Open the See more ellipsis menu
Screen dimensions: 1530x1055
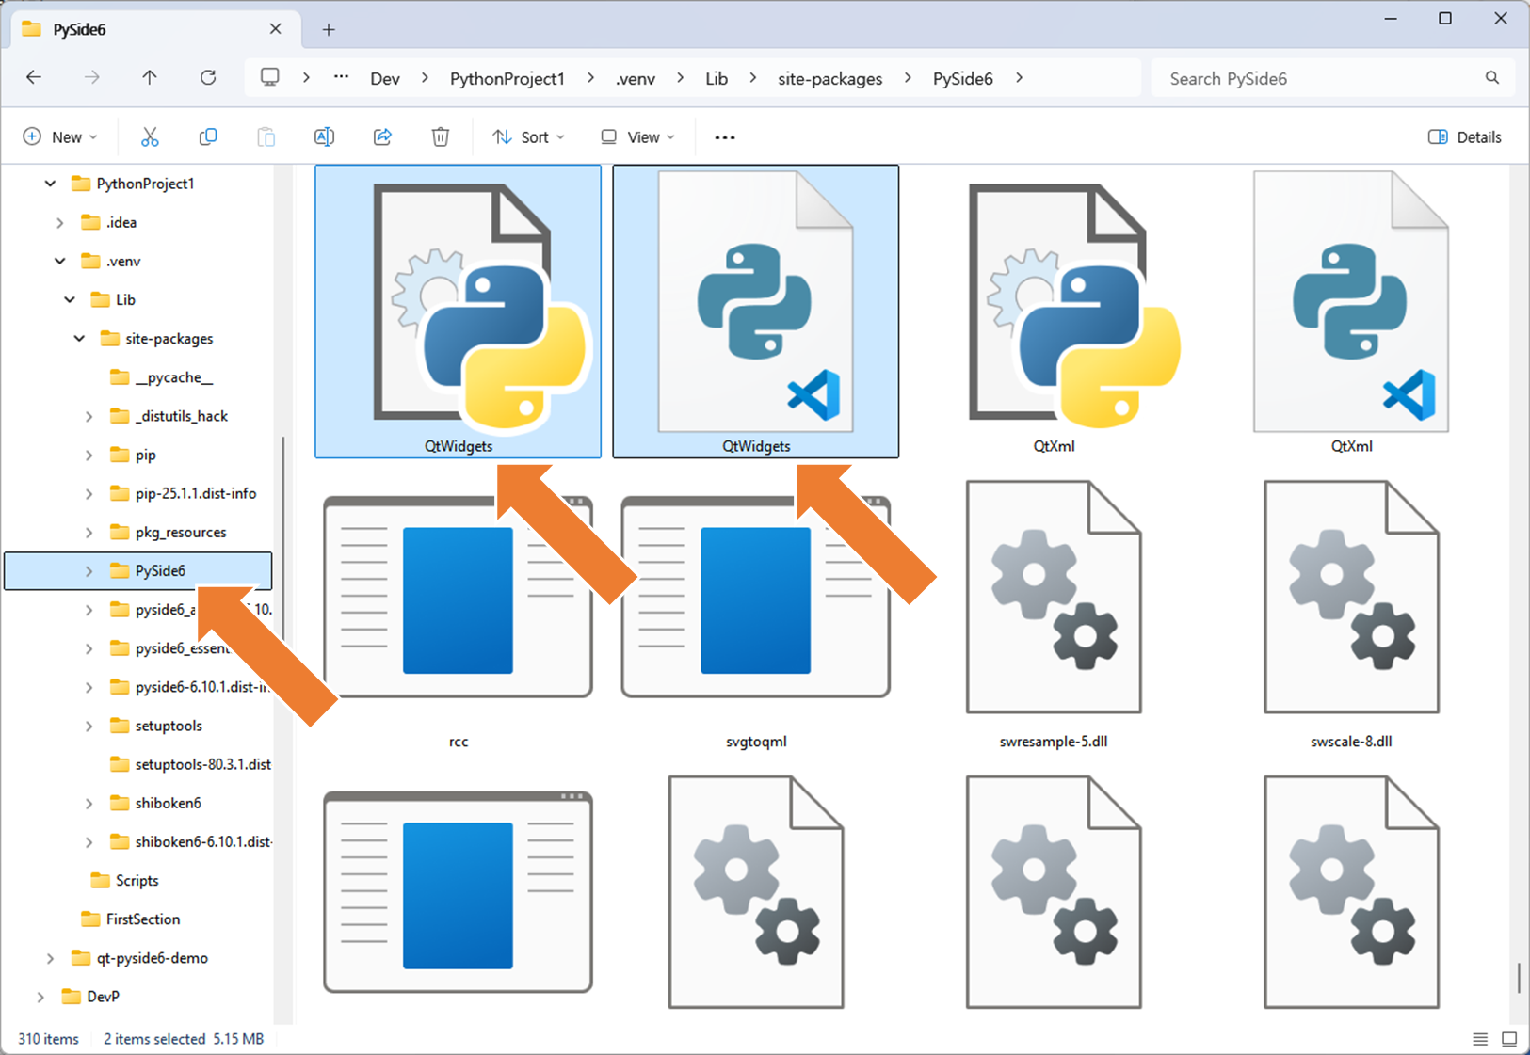point(724,137)
